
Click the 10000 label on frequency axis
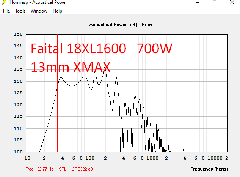coord(215,158)
